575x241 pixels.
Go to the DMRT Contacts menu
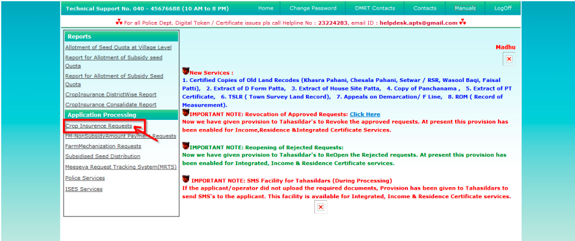[x=375, y=8]
